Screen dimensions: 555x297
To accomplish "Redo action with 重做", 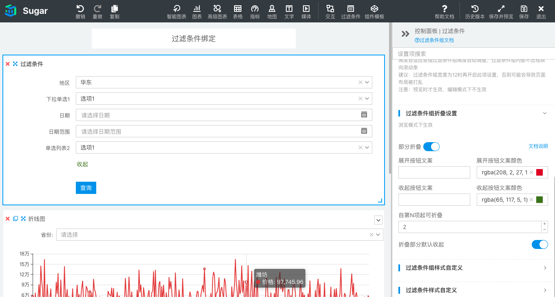I will (x=97, y=12).
